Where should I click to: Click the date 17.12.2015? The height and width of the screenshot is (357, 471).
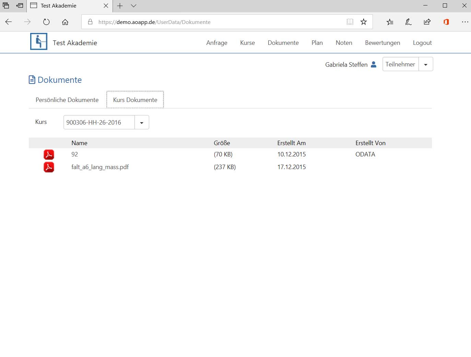[291, 167]
